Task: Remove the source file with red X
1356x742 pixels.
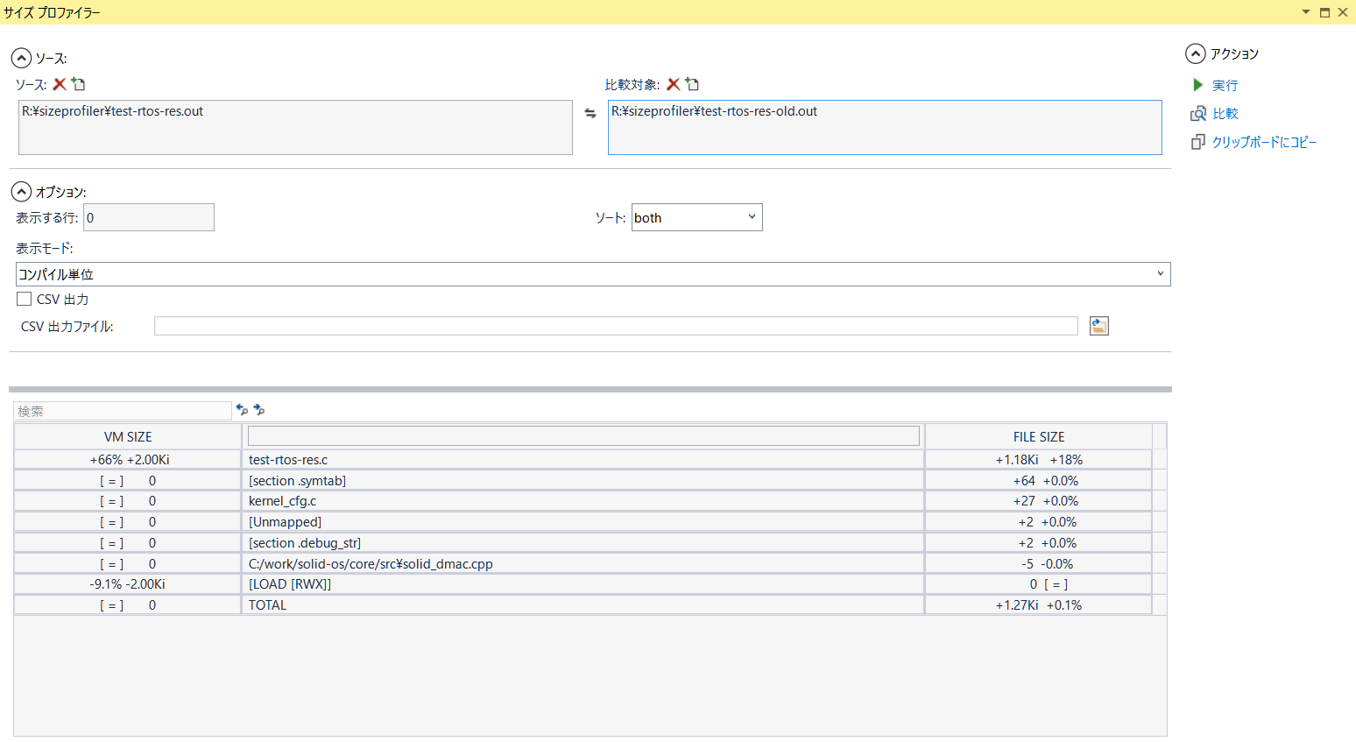Action: point(60,84)
